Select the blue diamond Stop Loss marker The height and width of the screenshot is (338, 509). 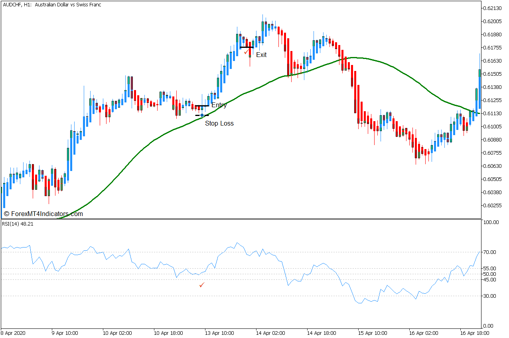pyautogui.click(x=202, y=115)
